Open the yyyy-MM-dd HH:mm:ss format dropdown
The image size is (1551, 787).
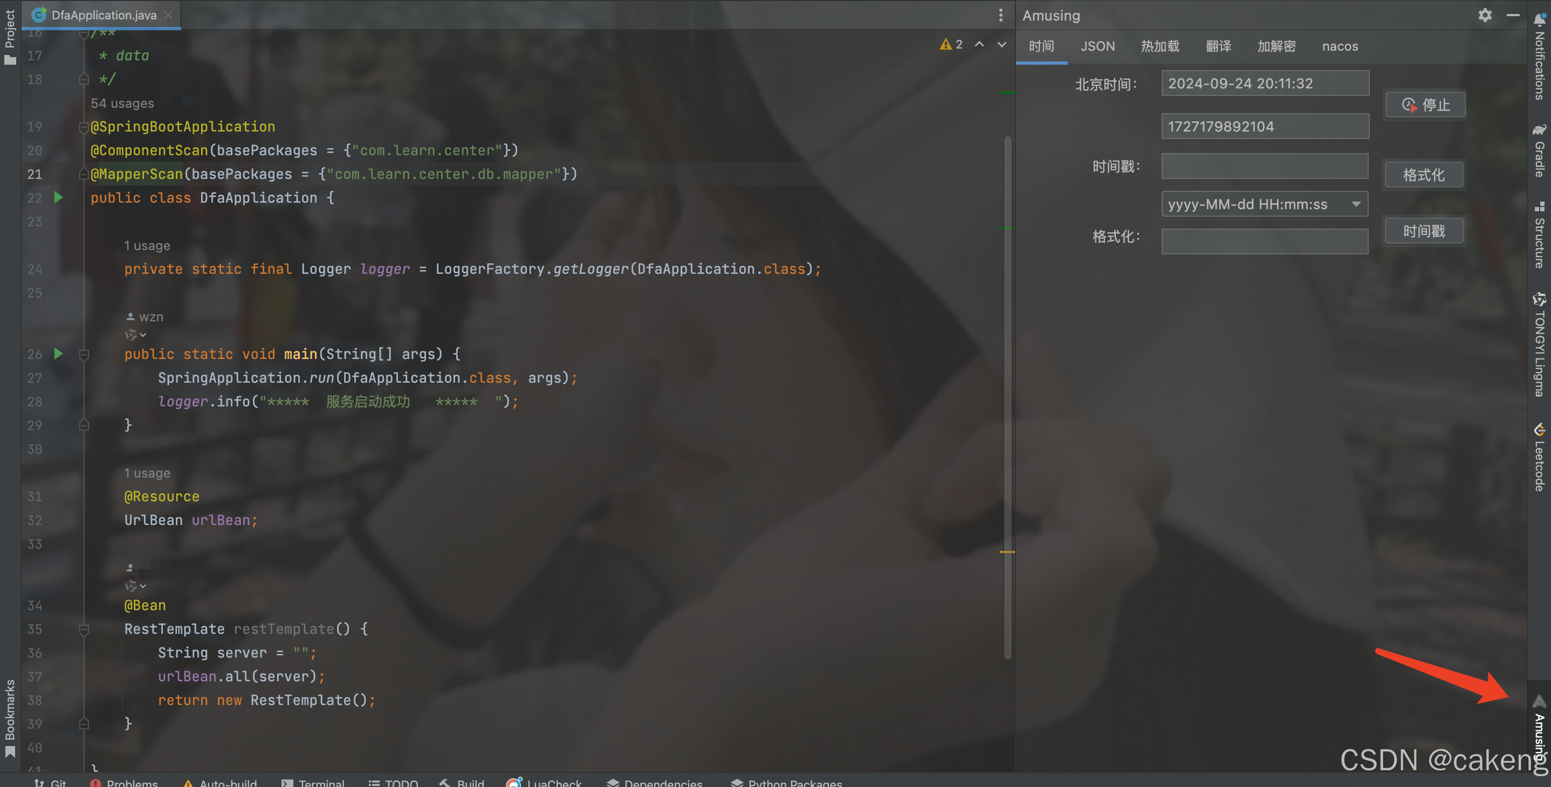pos(1356,204)
